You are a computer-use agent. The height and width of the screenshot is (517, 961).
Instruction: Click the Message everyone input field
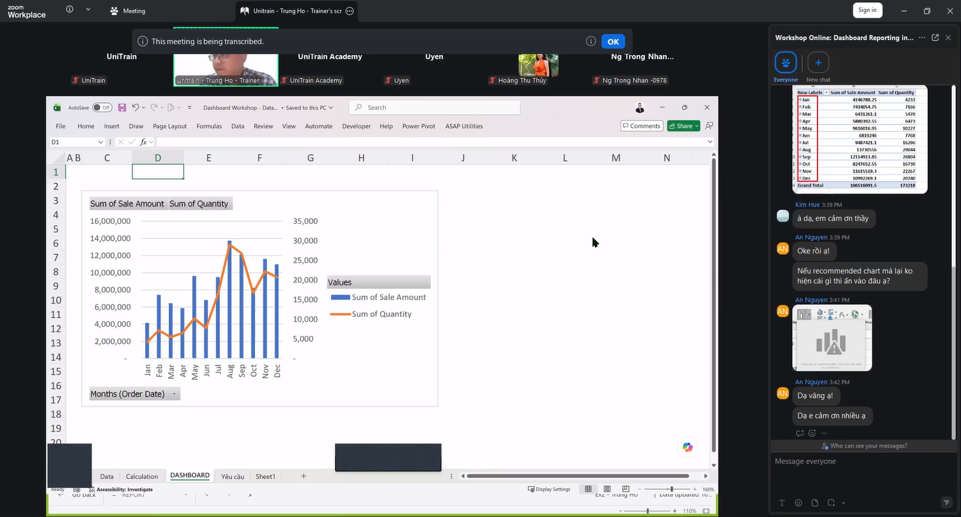click(863, 461)
